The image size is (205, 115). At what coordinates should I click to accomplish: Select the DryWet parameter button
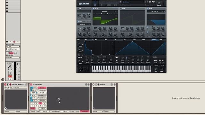point(42,101)
